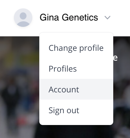
Task: Click the Gina Genetics profile name
Action: (x=69, y=17)
